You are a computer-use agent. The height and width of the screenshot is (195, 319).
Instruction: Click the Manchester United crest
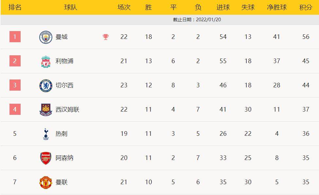(x=46, y=182)
